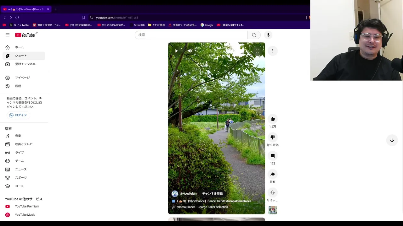403x226 pixels.
Task: Open ゲーム category
Action: (24, 161)
